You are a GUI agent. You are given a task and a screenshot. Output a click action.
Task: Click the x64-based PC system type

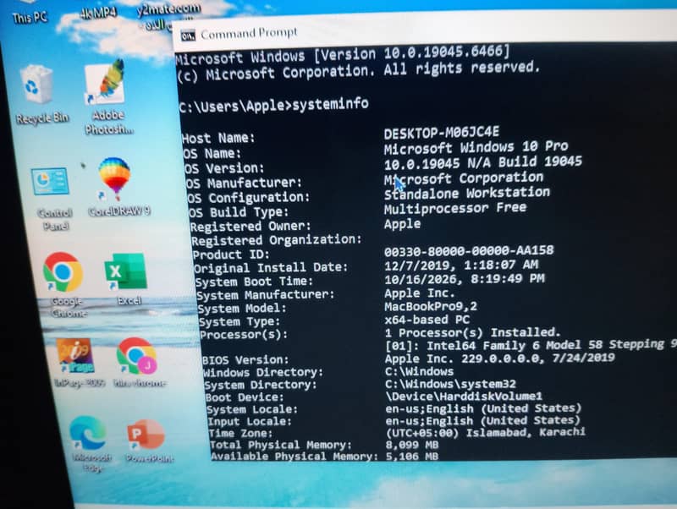427,320
